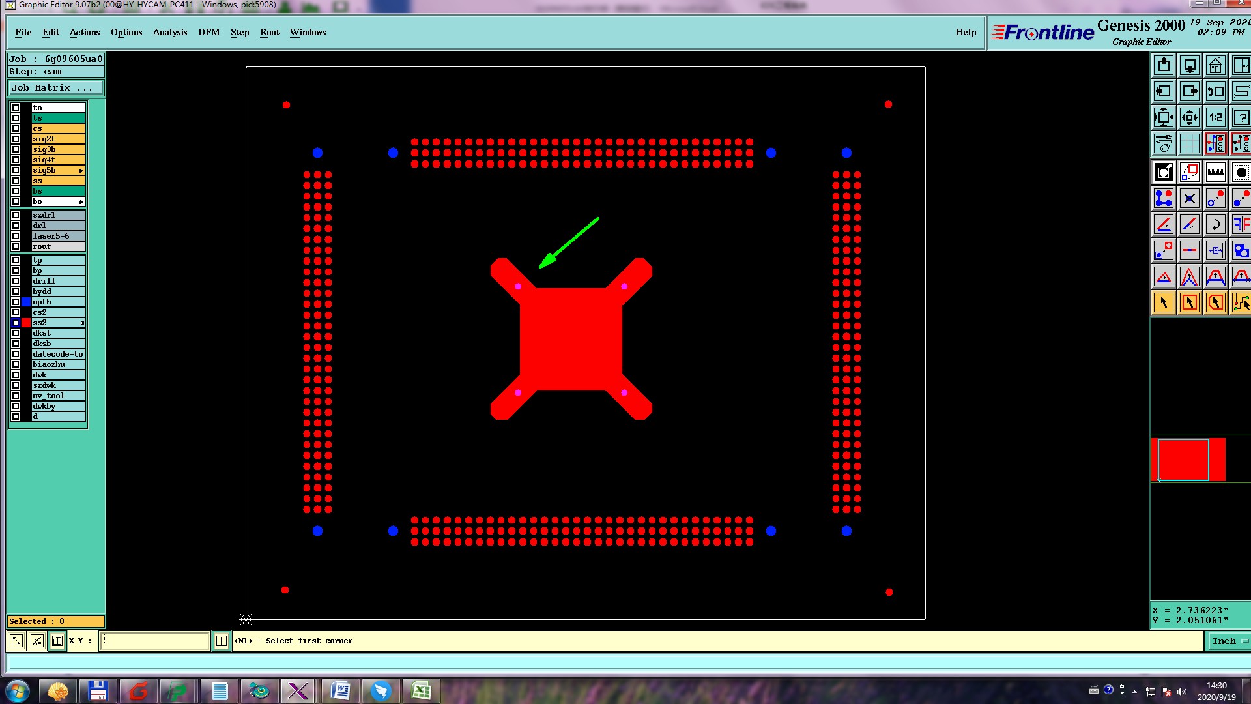Click the Help button
The height and width of the screenshot is (704, 1251).
click(966, 32)
